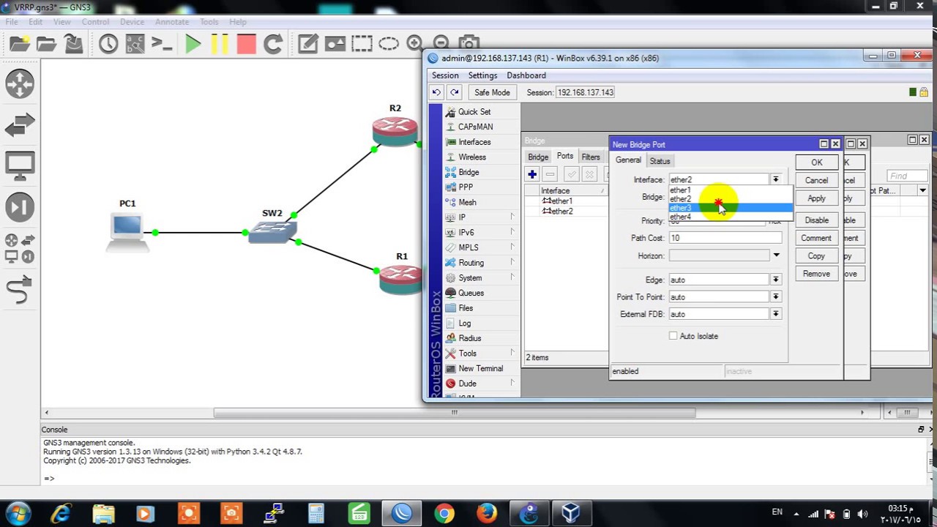This screenshot has width=937, height=527.
Task: Click Copy in New Bridge Port dialog
Action: [x=816, y=256]
